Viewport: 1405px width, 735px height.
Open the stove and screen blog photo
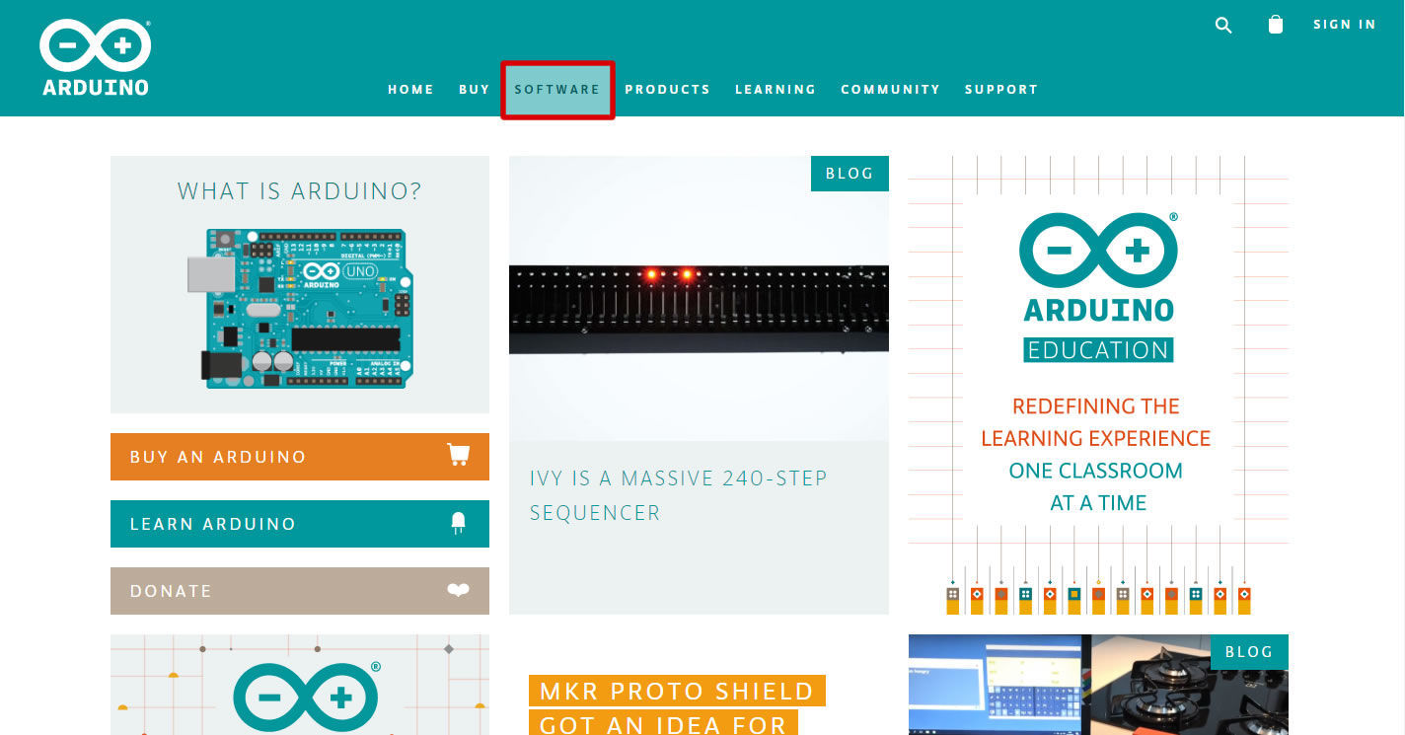tap(1098, 685)
